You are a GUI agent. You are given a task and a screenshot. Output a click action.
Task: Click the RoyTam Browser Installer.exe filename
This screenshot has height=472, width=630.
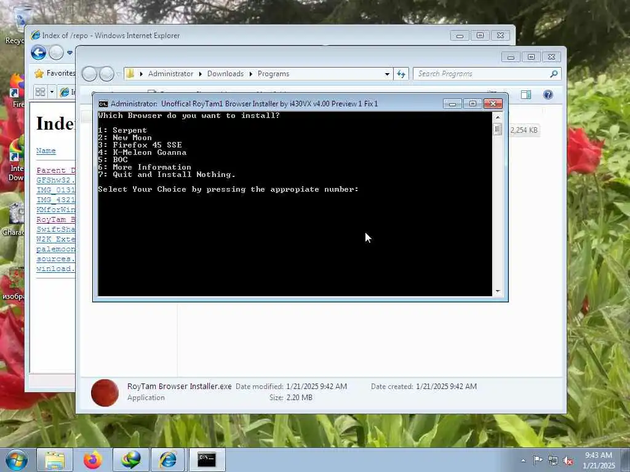click(x=179, y=387)
